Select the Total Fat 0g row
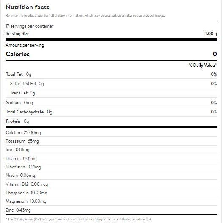Viewport: 223px width, 223px height. point(111,74)
